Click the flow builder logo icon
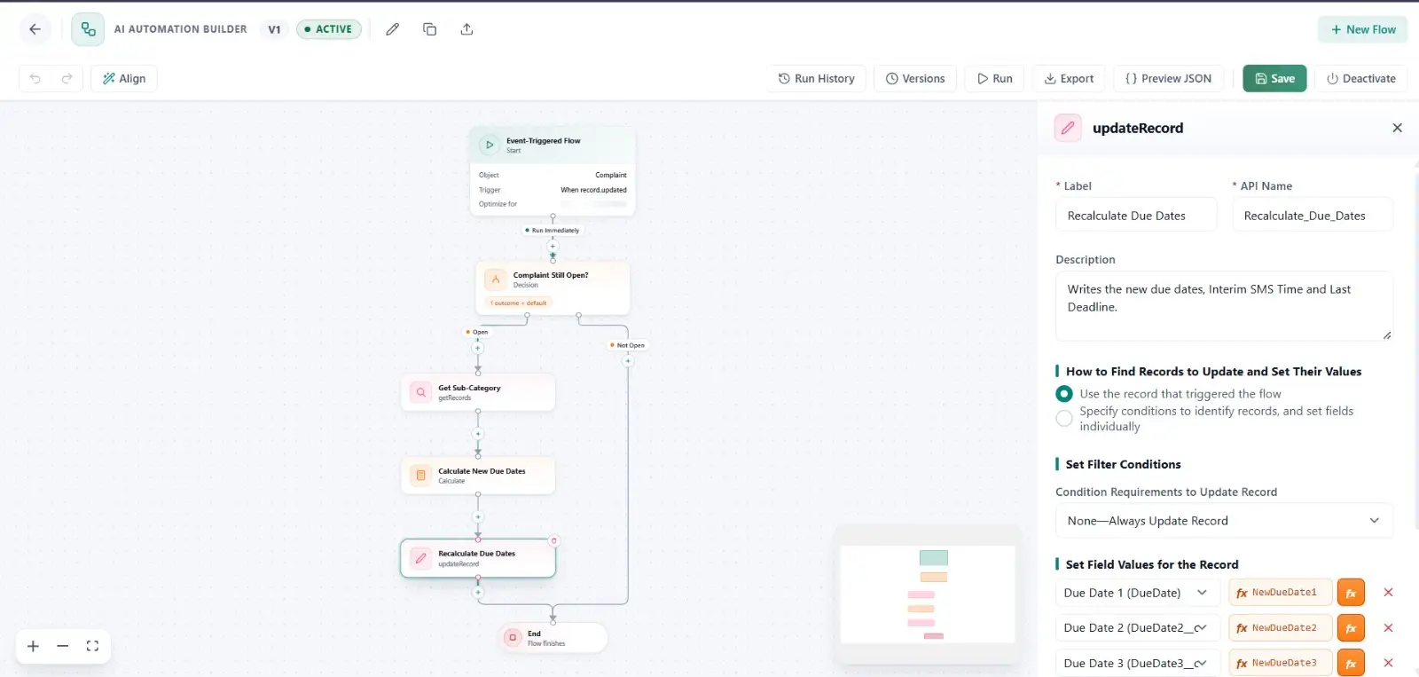Screen dimensions: 1419x677 [88, 29]
